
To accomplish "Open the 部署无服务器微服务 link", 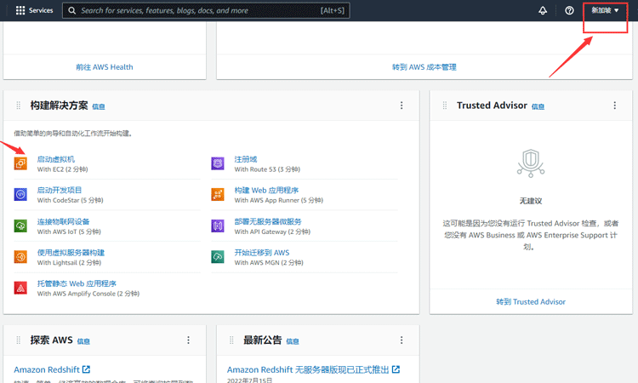I will (268, 221).
